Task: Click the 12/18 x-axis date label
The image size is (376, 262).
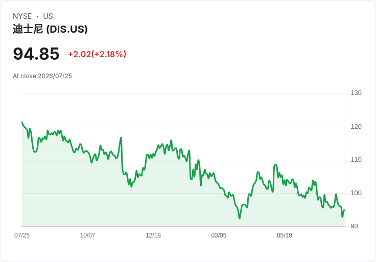Action: tap(153, 235)
